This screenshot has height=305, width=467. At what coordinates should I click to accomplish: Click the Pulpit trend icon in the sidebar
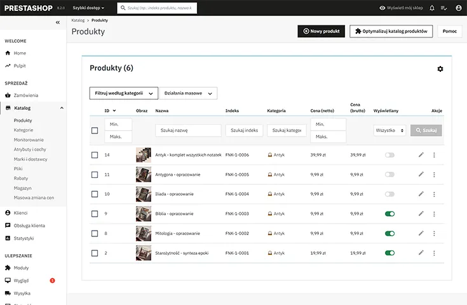click(x=8, y=65)
